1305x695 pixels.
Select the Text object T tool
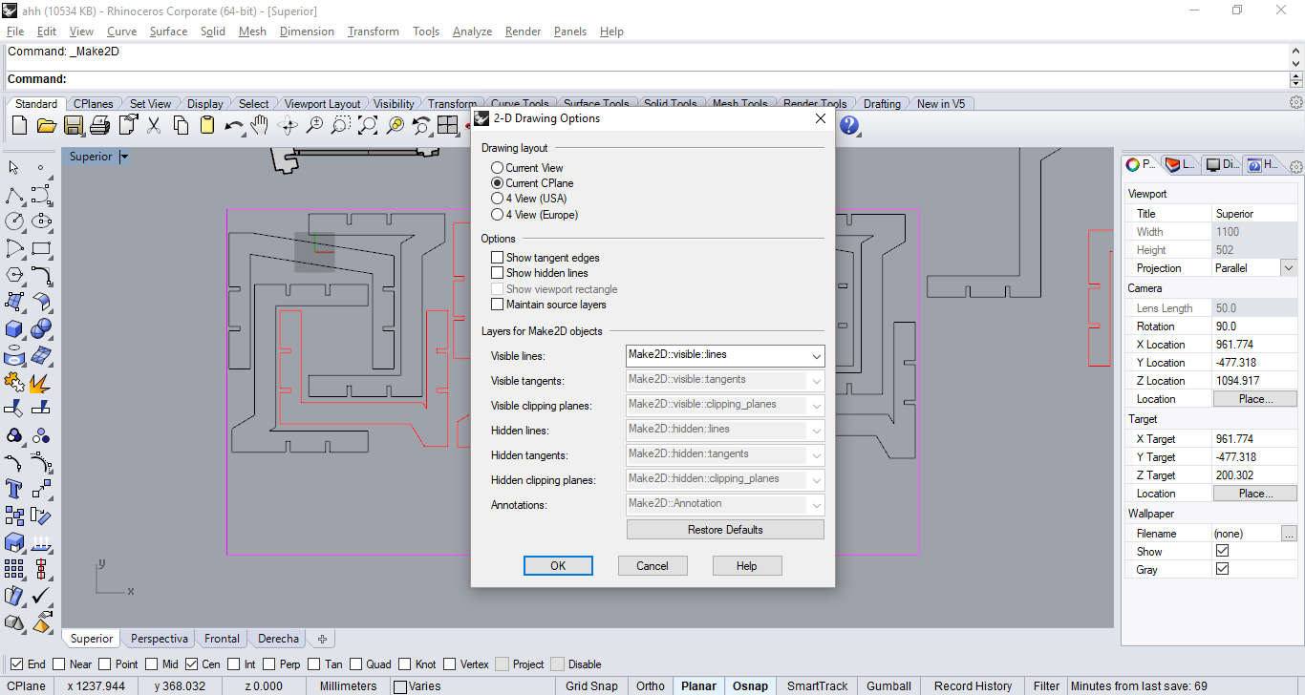14,489
